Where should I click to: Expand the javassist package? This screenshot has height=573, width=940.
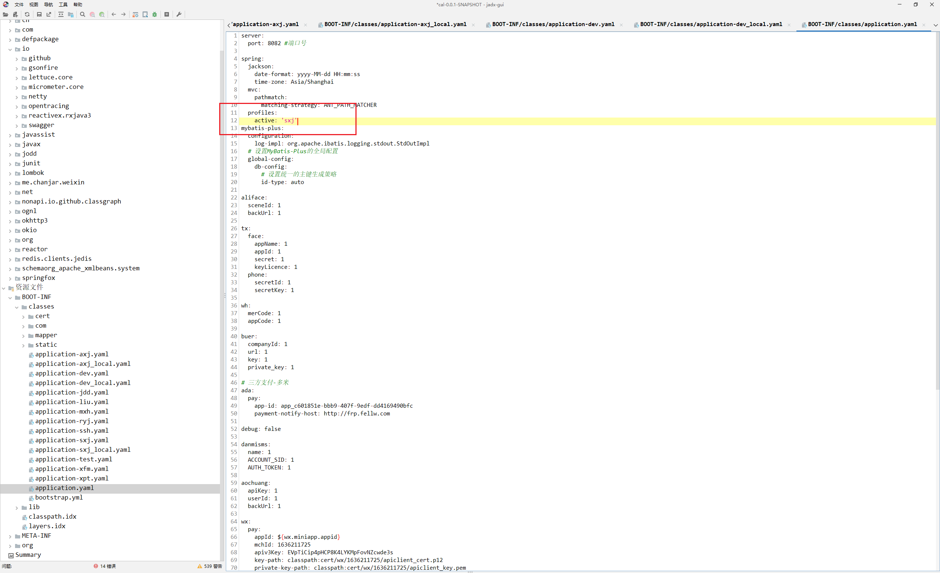click(10, 135)
